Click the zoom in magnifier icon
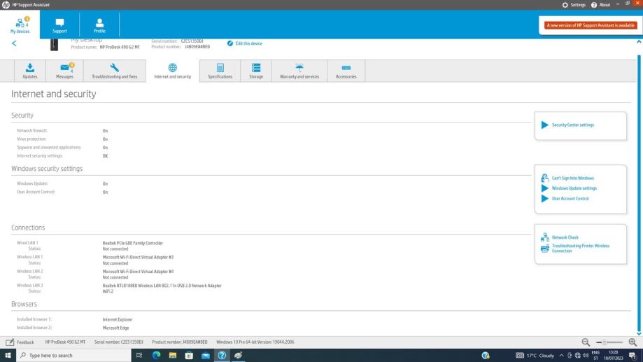This screenshot has width=643, height=362. pos(633,342)
